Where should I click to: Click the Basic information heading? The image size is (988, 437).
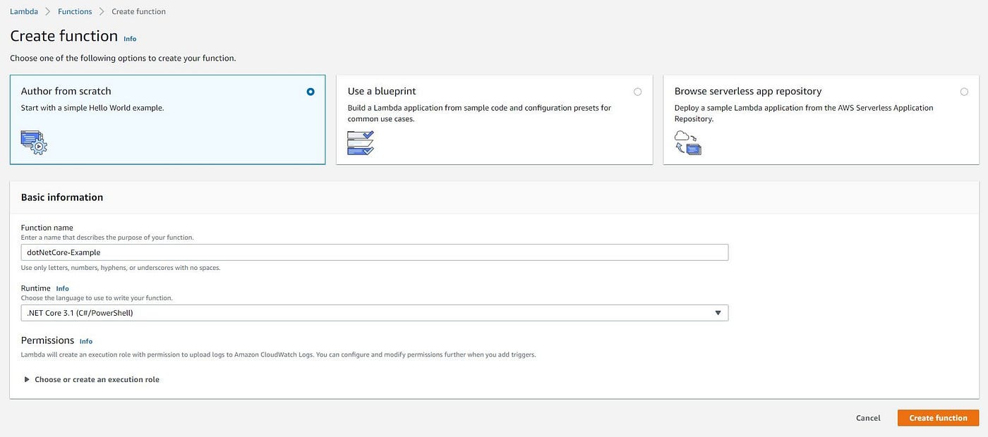coord(62,197)
